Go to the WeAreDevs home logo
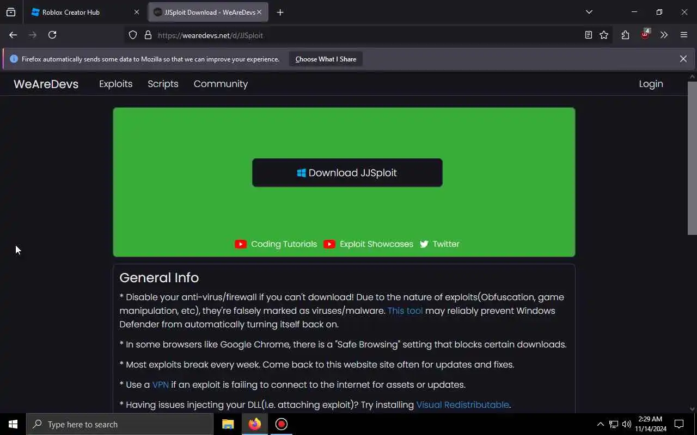 pyautogui.click(x=46, y=84)
